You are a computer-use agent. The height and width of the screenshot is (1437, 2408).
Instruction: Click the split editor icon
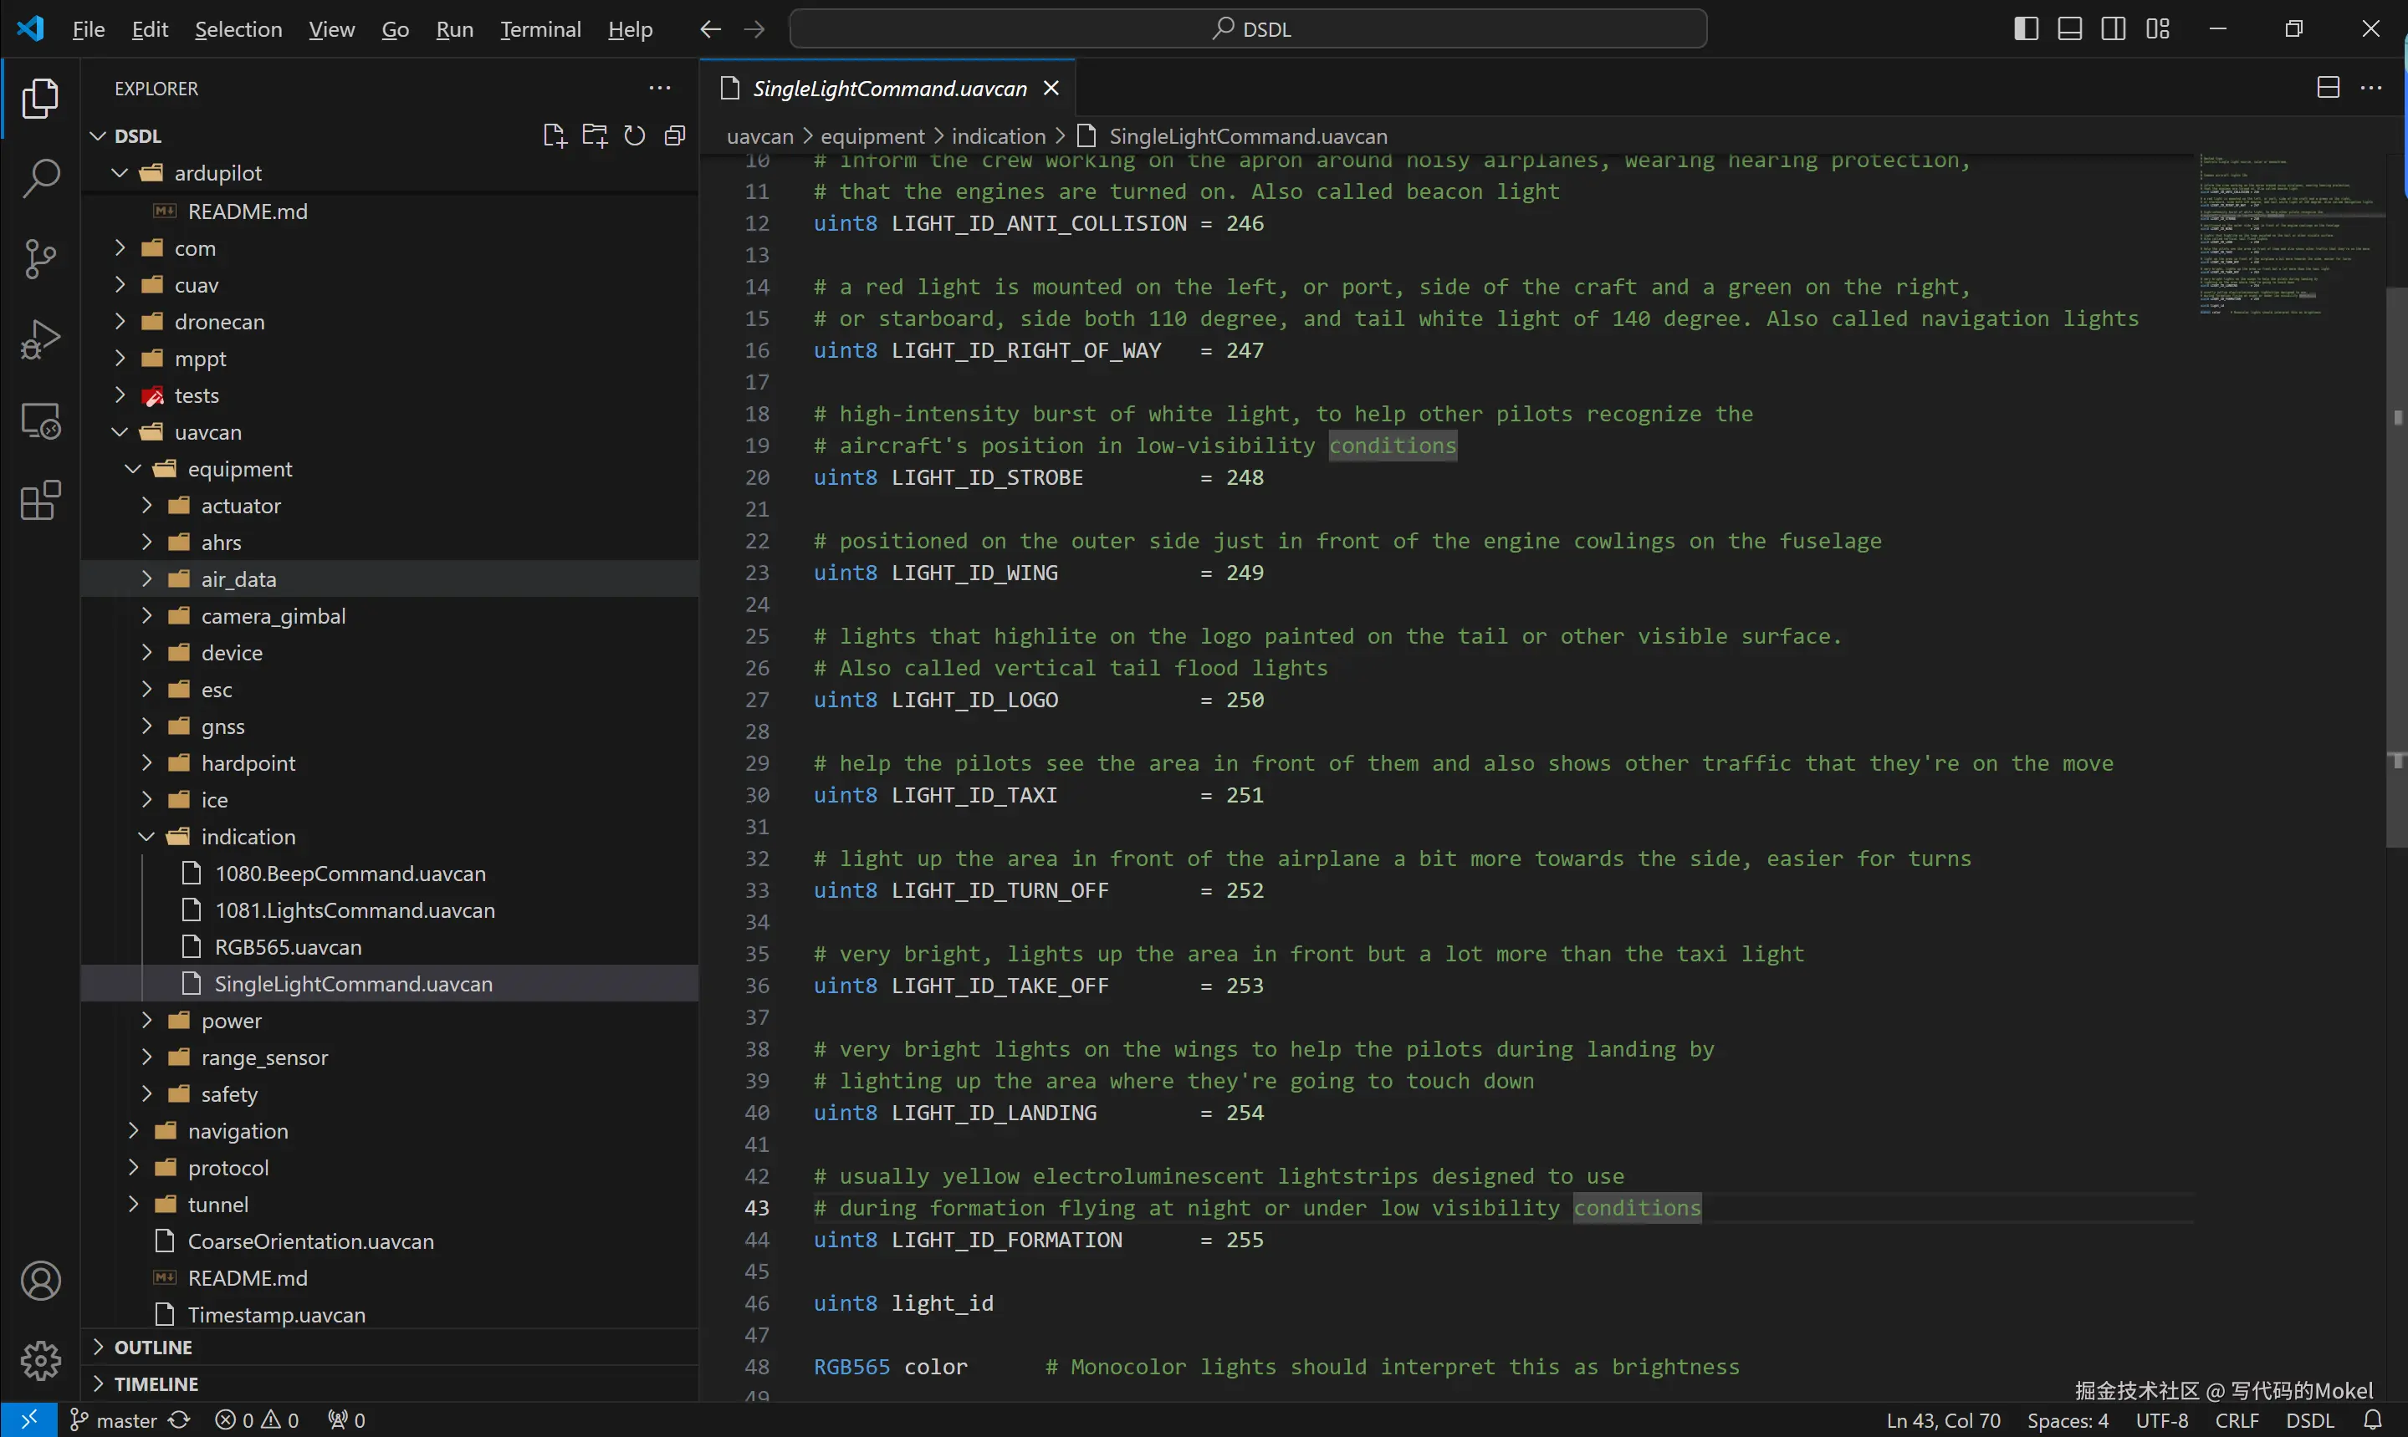tap(2328, 88)
